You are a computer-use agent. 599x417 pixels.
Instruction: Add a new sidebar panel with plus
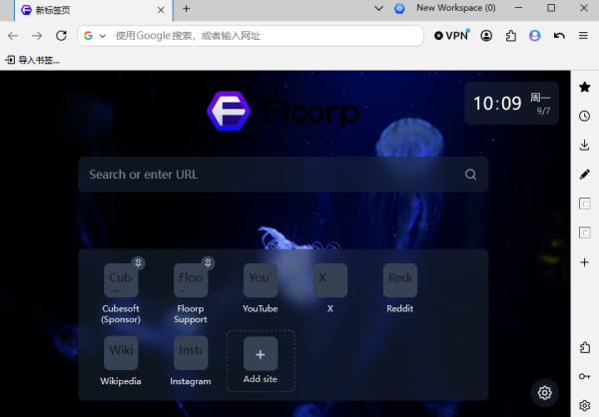tap(584, 262)
